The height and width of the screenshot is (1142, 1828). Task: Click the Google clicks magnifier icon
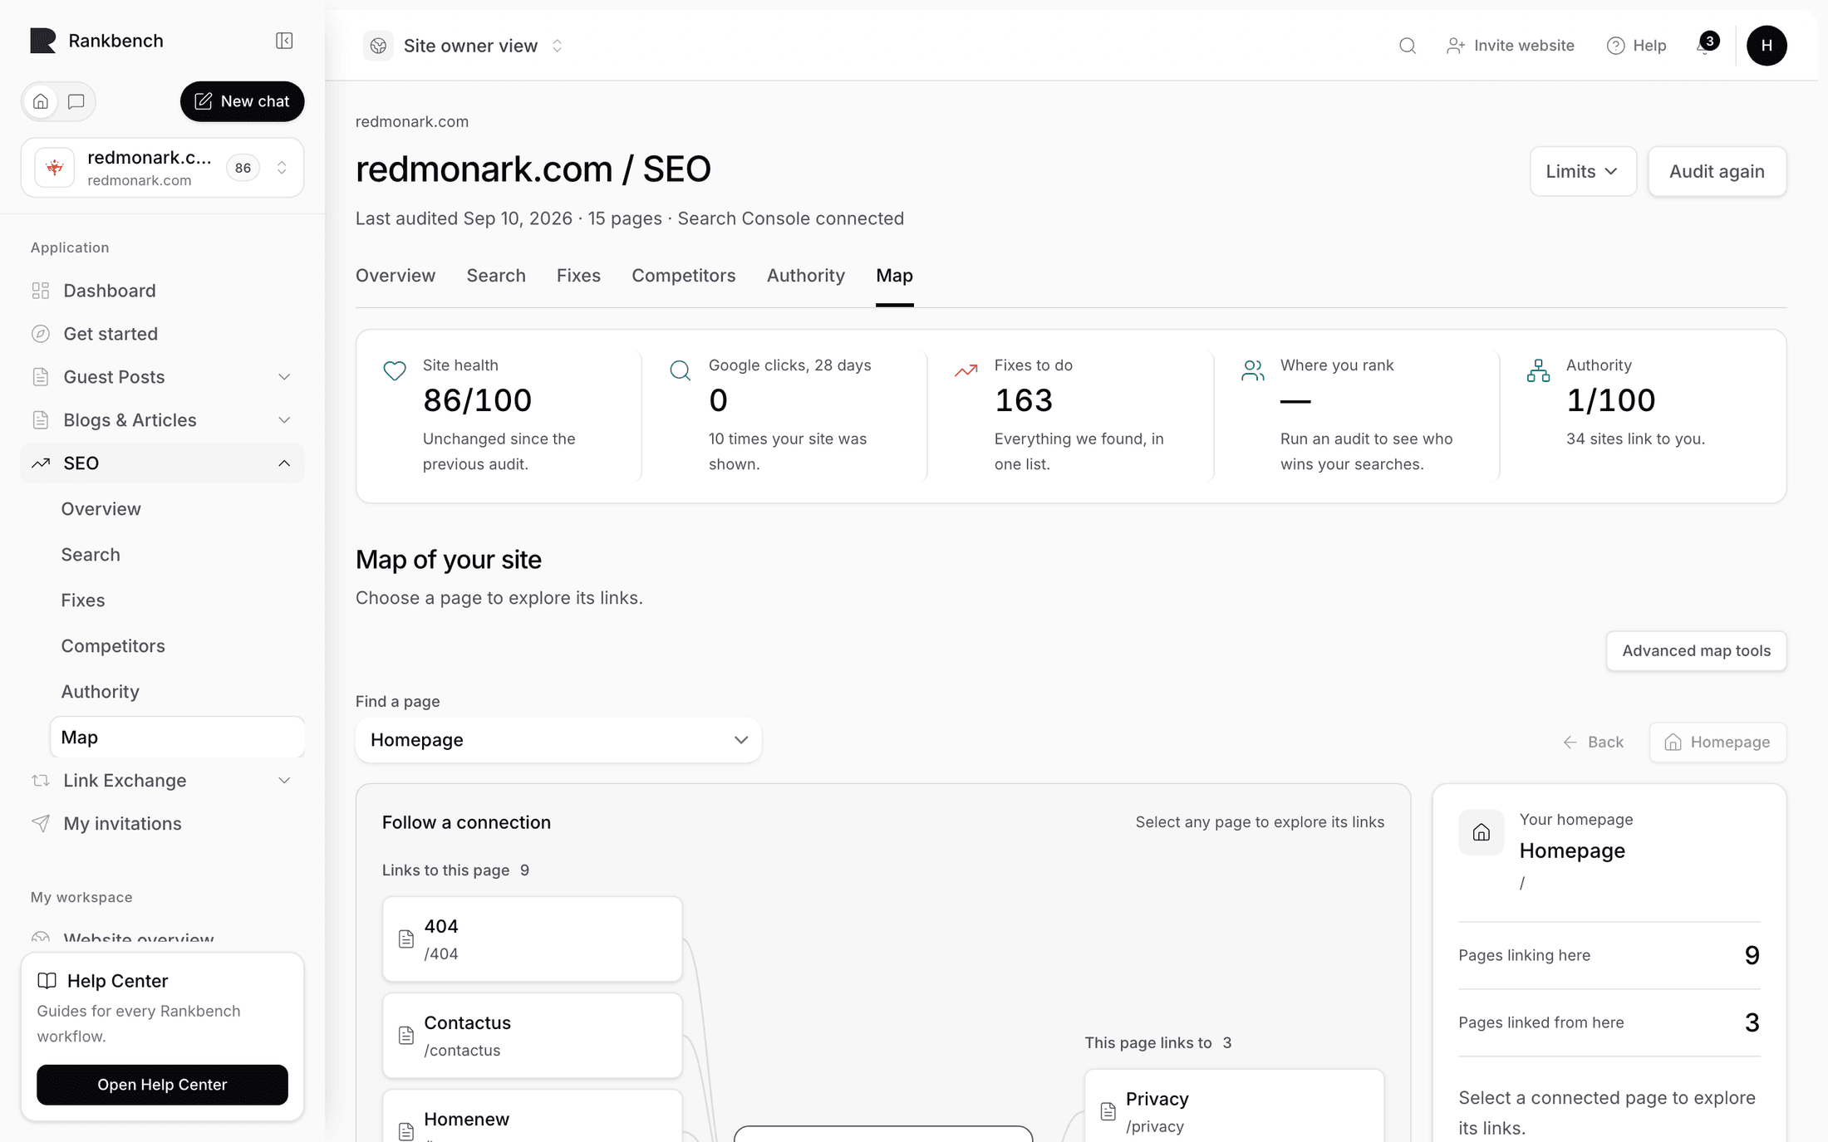680,370
